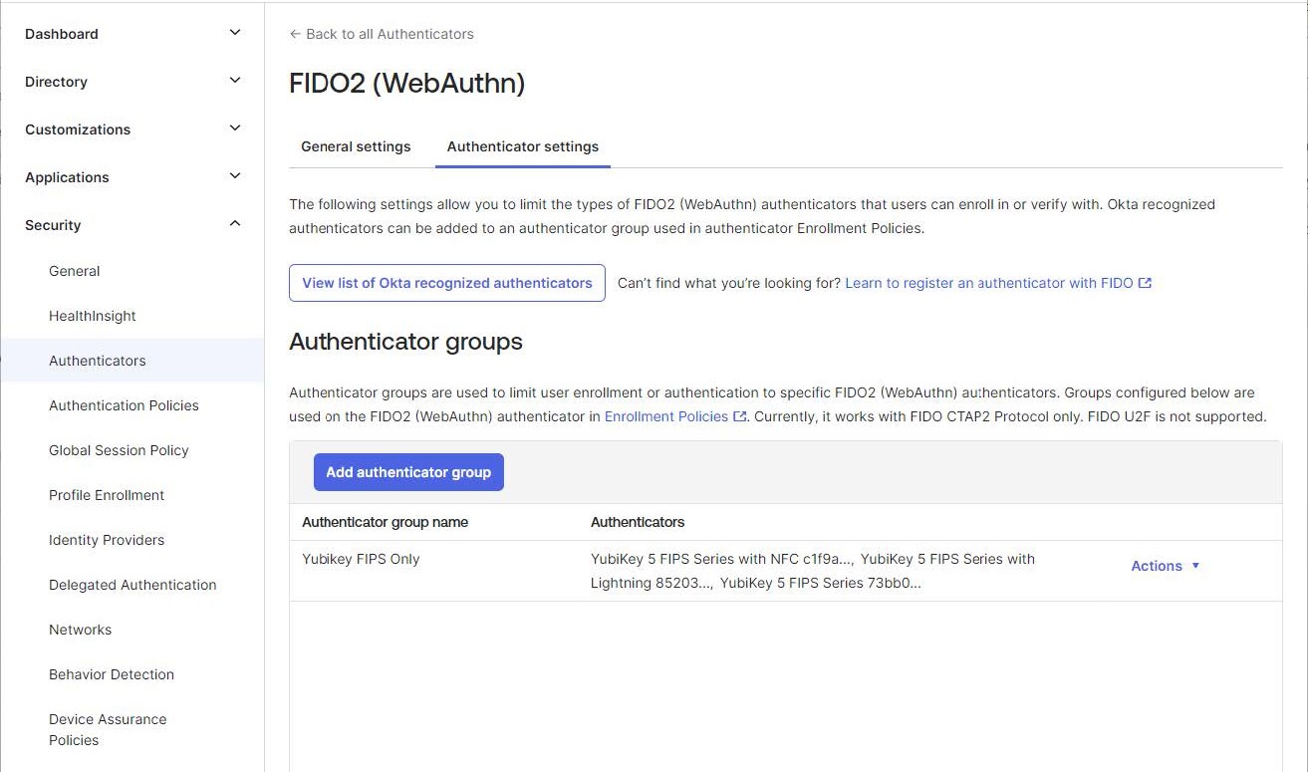Open Global Session Policy page
Viewport: 1308px width, 772px height.
click(x=119, y=450)
